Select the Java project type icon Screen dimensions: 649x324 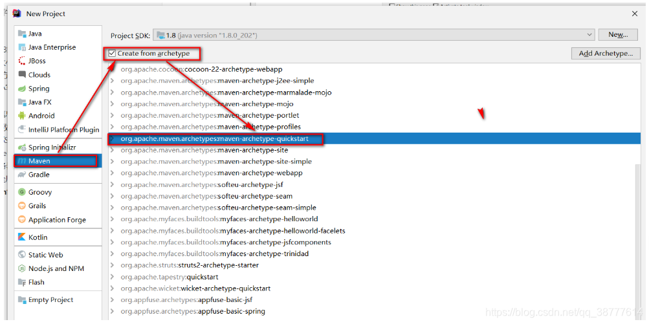tap(22, 34)
